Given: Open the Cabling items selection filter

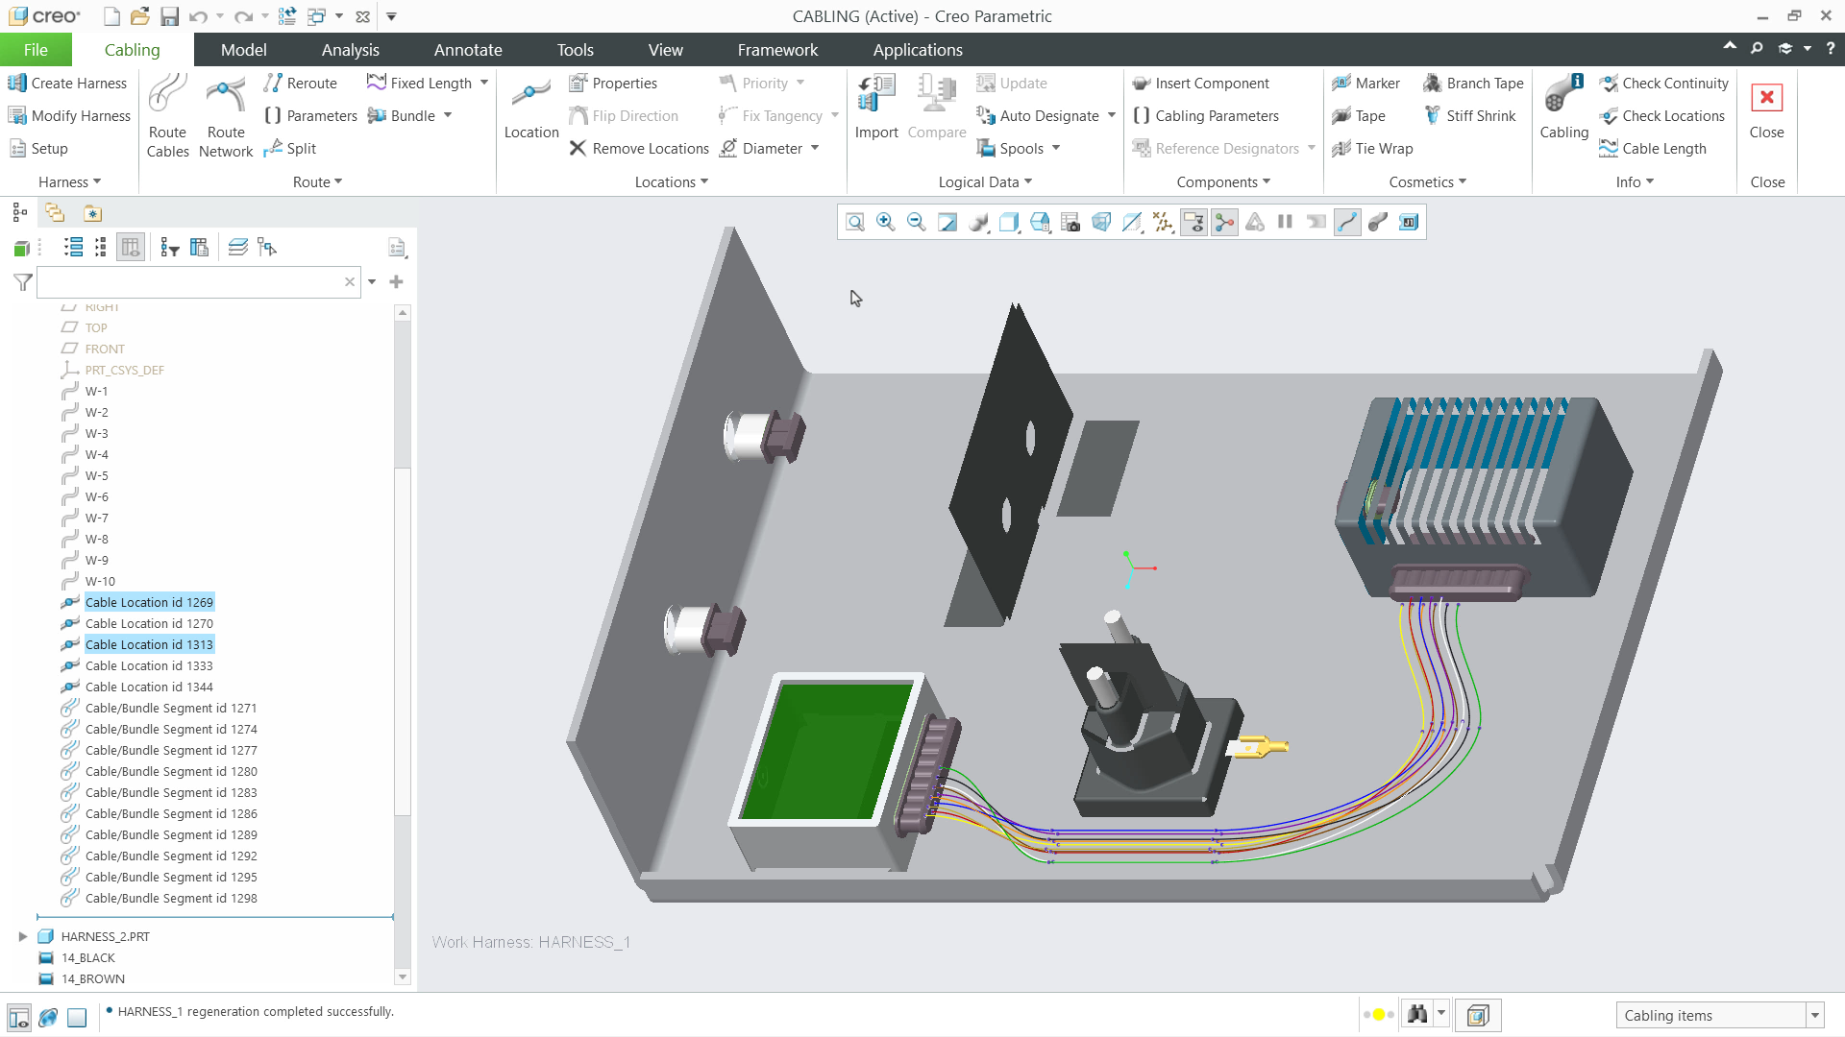Looking at the screenshot, I should pos(1719,1015).
